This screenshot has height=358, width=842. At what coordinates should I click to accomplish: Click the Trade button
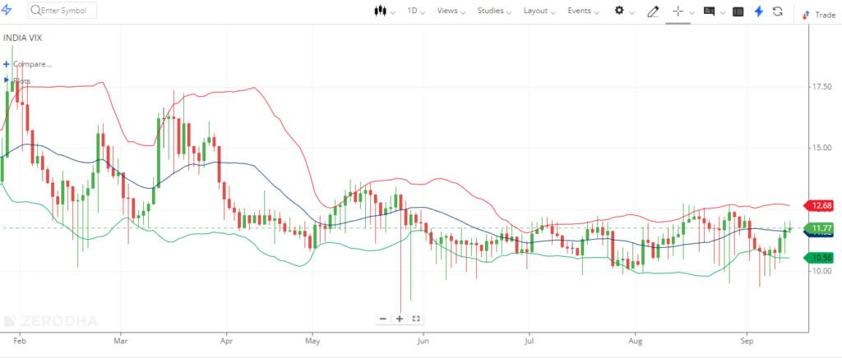[818, 15]
